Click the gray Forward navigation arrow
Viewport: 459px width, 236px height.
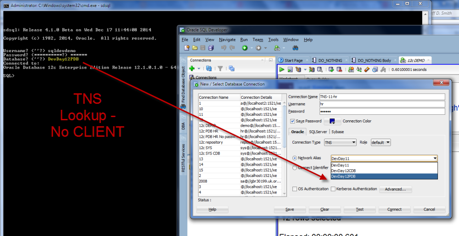click(258, 48)
